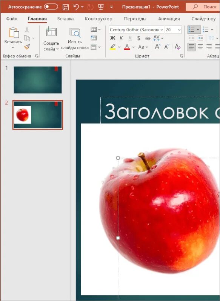Click the Clear All Formatting icon
Viewport: 220px width, 301px height.
coord(177,47)
